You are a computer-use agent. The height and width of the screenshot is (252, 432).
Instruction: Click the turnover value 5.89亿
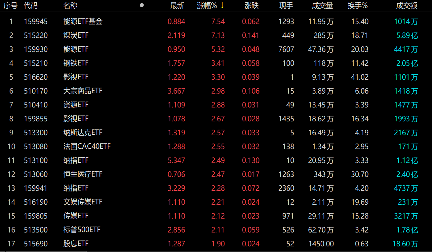click(x=407, y=35)
